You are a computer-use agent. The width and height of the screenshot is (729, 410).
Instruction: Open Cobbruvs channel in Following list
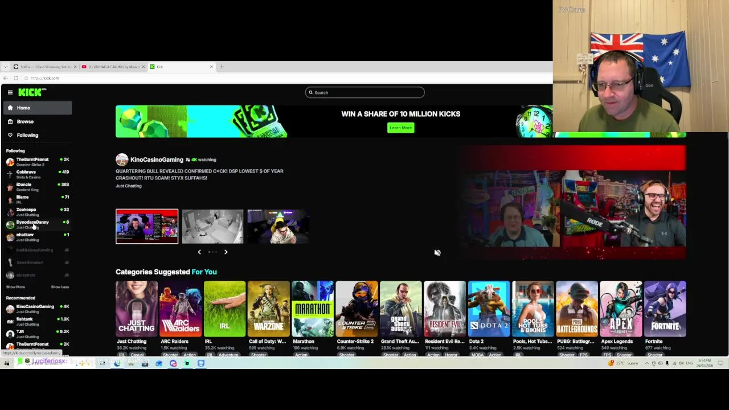click(37, 174)
